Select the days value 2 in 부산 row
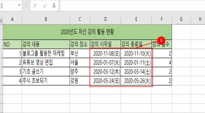The height and width of the screenshot is (113, 205). 162,53
